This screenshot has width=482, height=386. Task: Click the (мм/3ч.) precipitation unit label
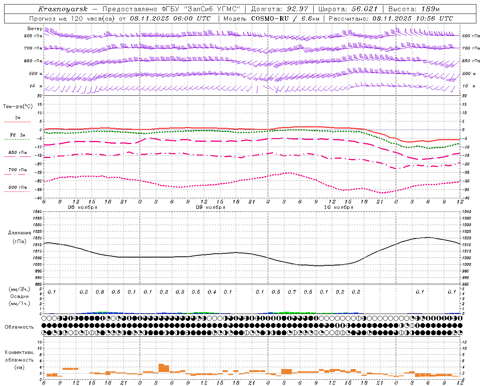click(20, 289)
